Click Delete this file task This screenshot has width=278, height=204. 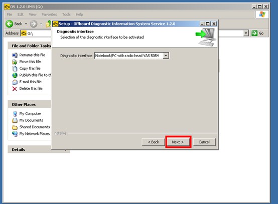pyautogui.click(x=31, y=89)
